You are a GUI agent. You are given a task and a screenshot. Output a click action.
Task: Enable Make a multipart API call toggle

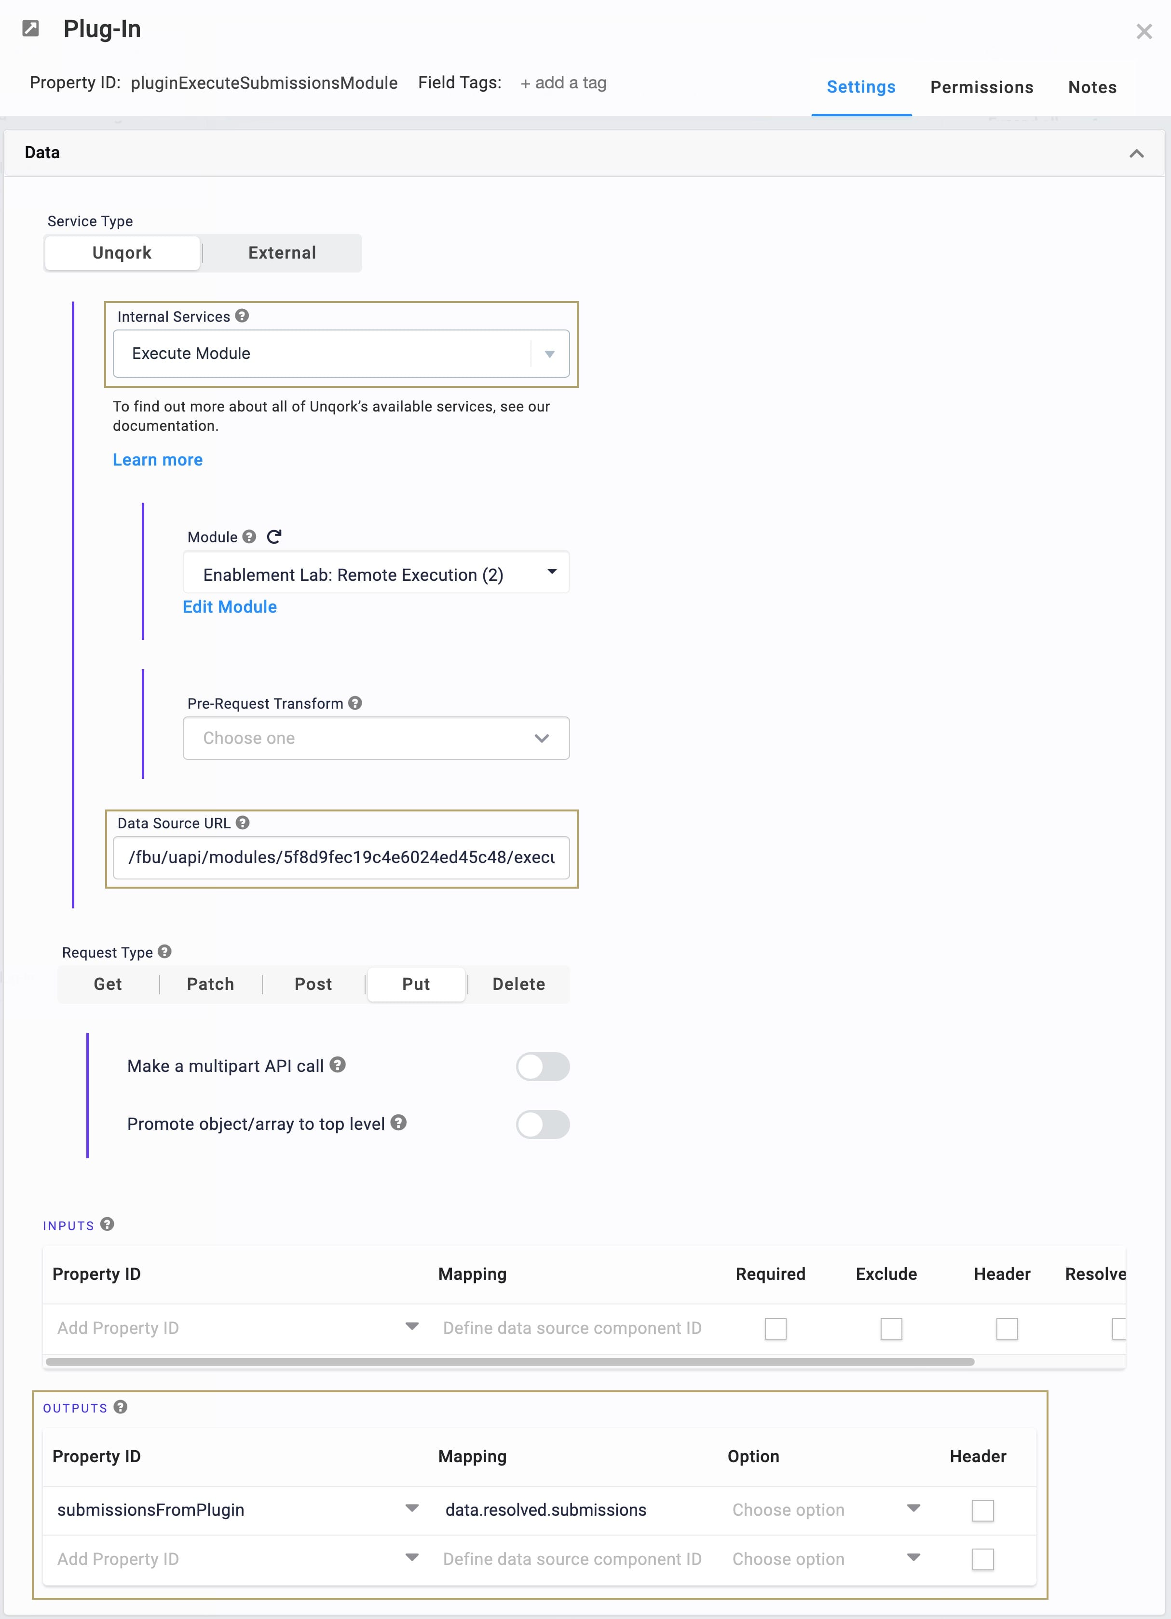[x=542, y=1067]
